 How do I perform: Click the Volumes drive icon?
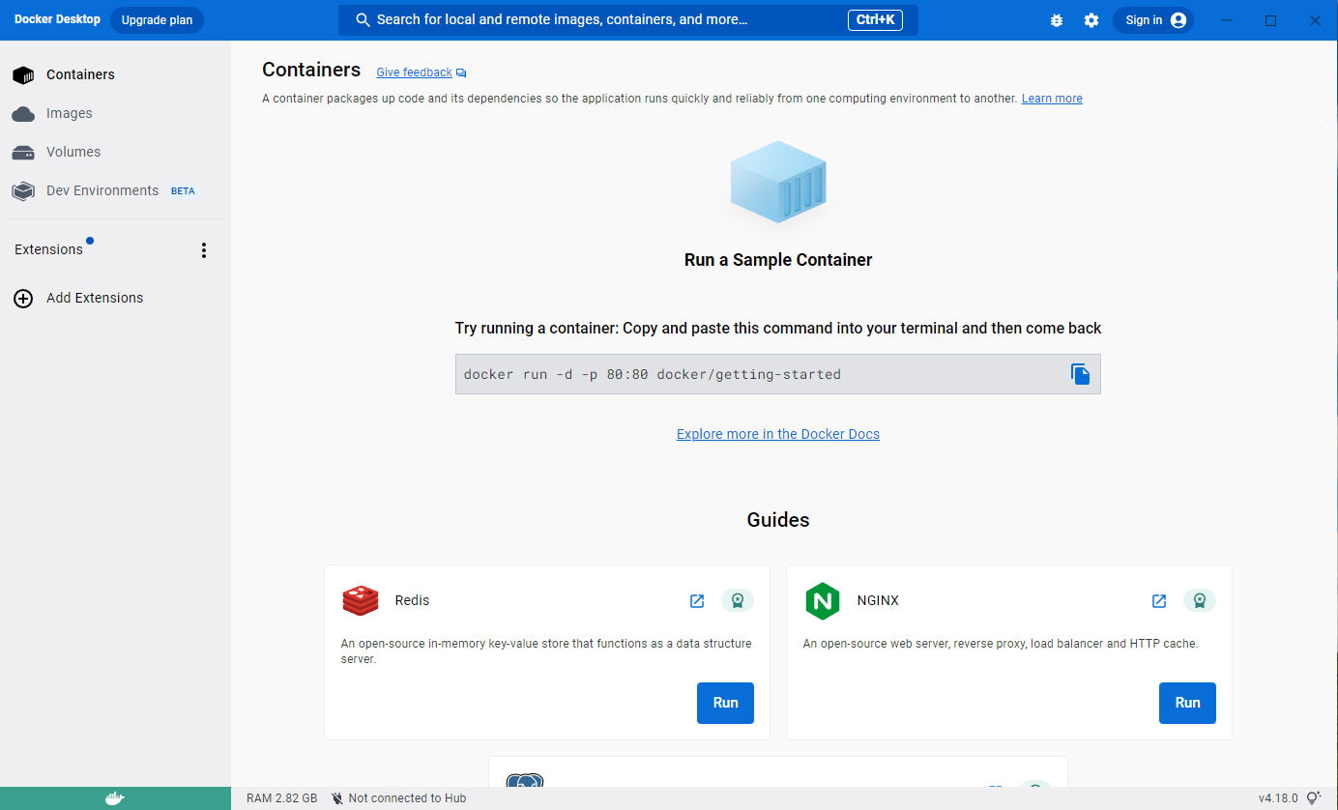click(23, 153)
